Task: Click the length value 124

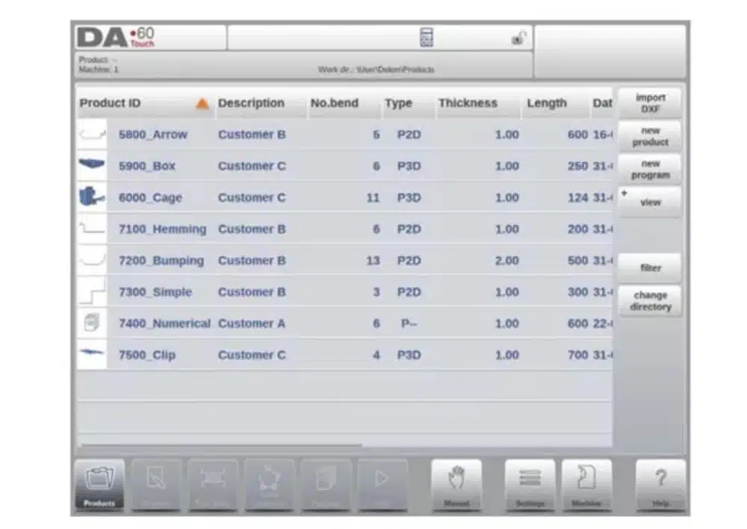Action: (577, 198)
